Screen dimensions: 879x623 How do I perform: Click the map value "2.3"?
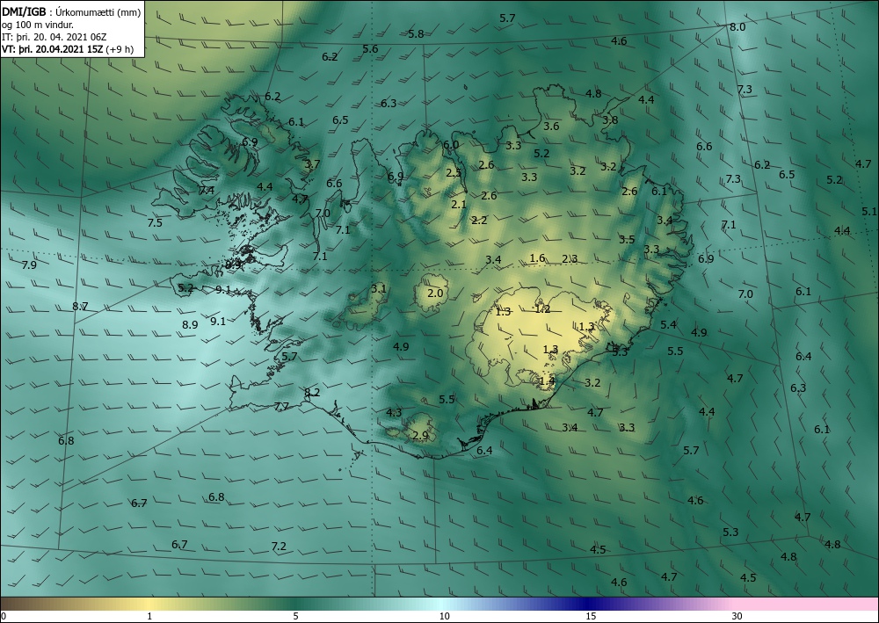point(570,258)
